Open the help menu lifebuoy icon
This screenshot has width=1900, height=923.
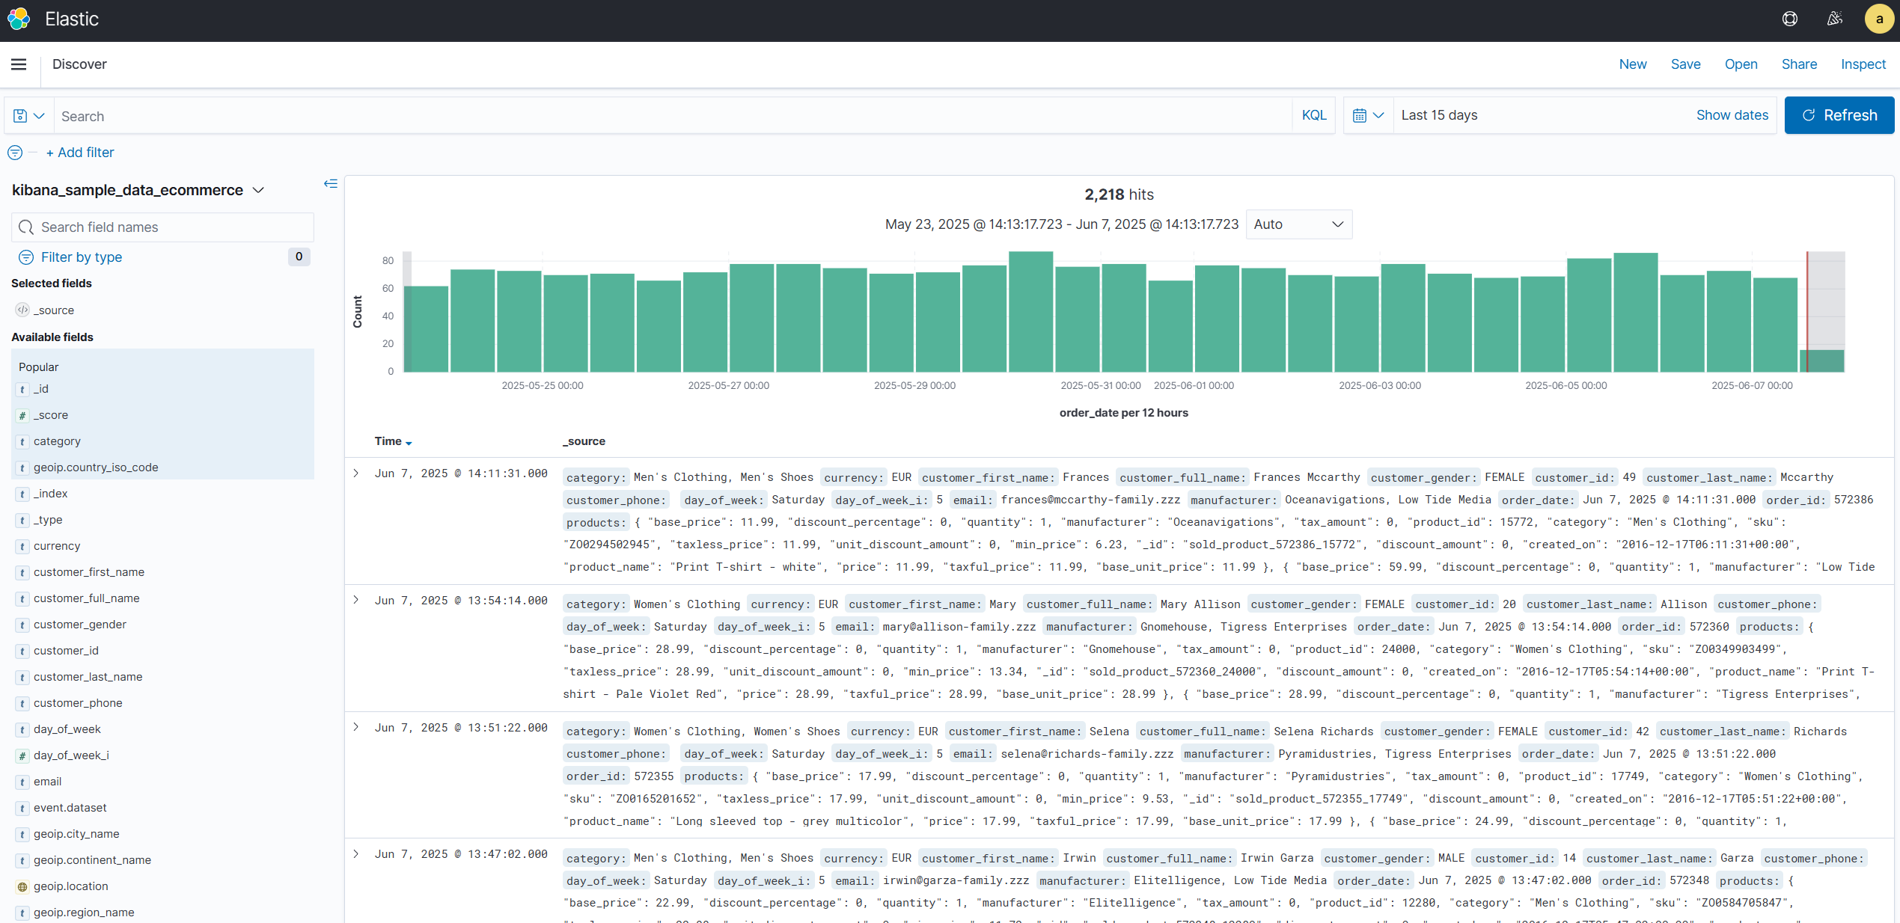tap(1789, 19)
